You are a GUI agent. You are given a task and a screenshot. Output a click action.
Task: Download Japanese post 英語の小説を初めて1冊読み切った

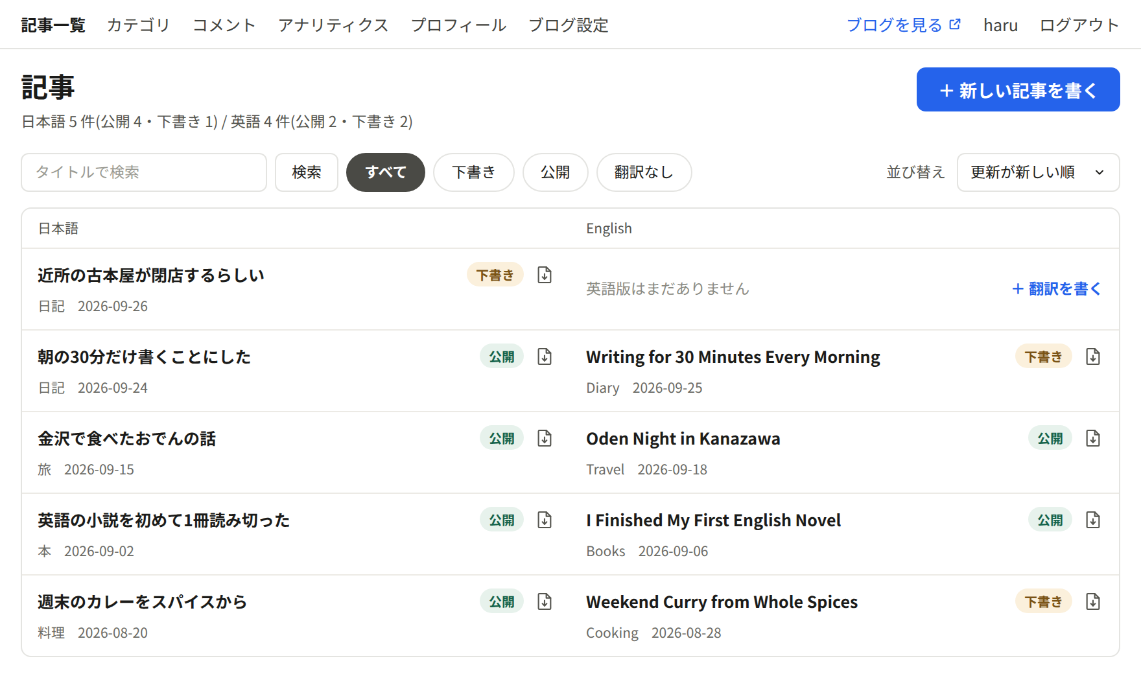coord(545,520)
